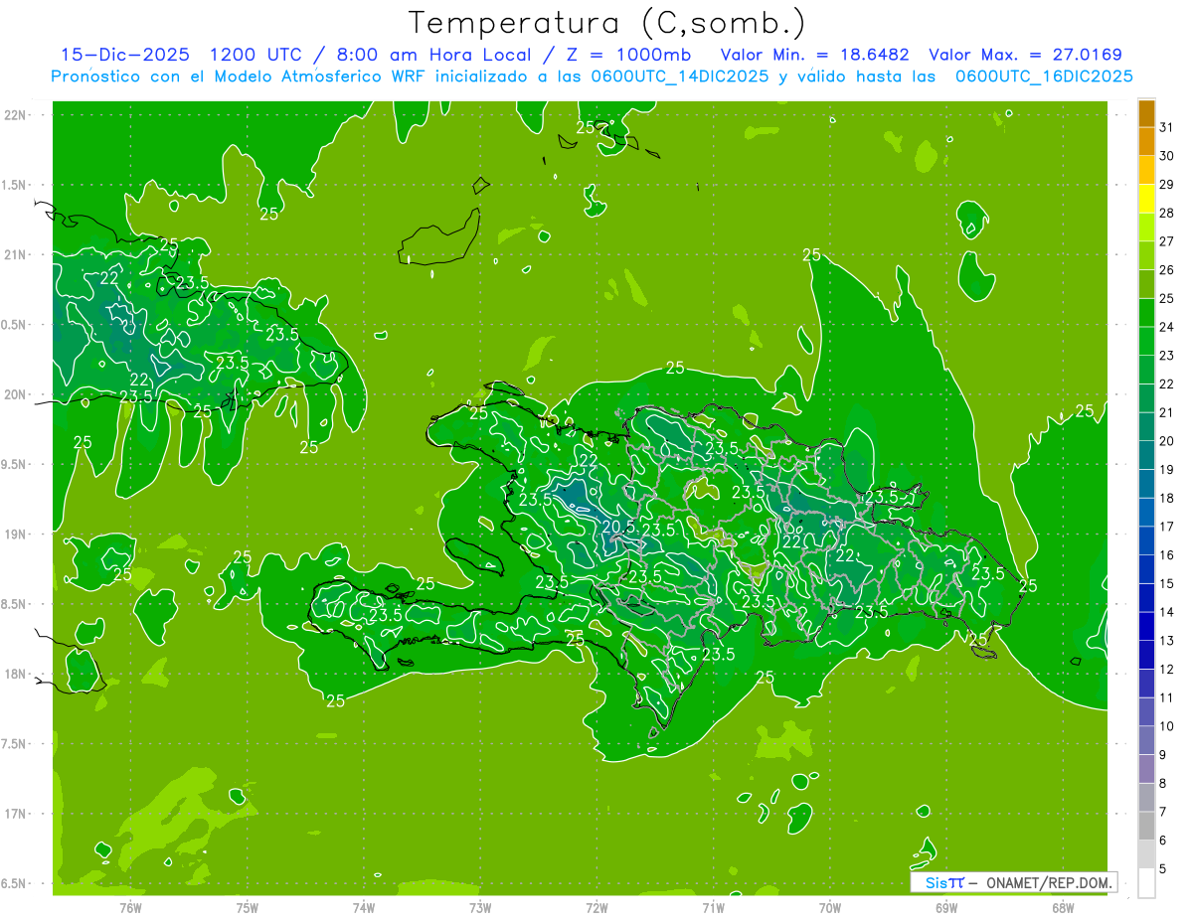Select the pressure level "Z = 1000mb"
This screenshot has width=1193, height=921.
[x=630, y=56]
